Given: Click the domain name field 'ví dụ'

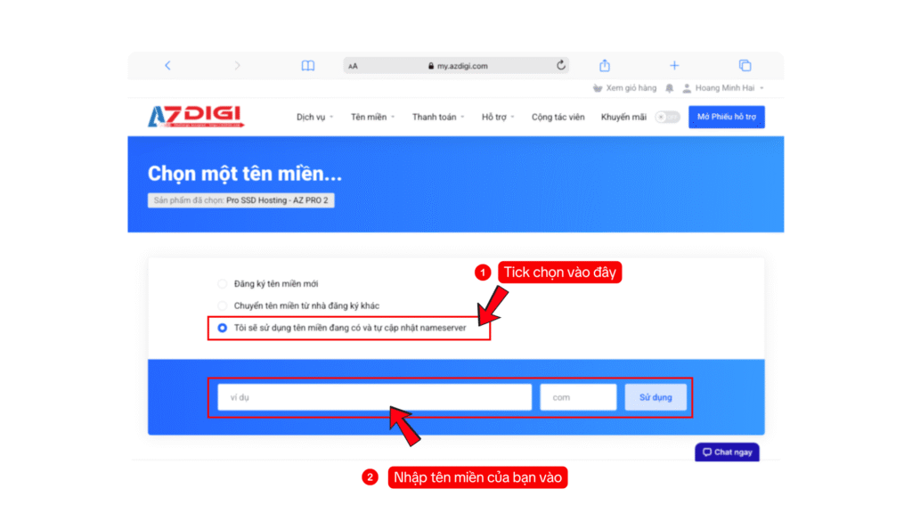Looking at the screenshot, I should pyautogui.click(x=375, y=397).
